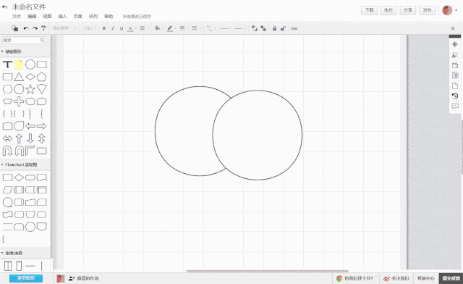The image size is (463, 284).
Task: Click the blue 更多图形 button
Action: tap(26, 278)
